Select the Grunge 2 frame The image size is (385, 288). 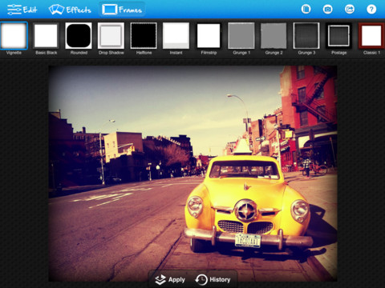274,36
